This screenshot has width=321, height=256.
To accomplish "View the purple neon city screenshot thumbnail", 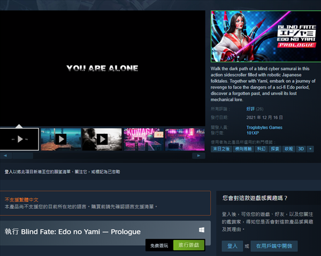I will click(185, 139).
